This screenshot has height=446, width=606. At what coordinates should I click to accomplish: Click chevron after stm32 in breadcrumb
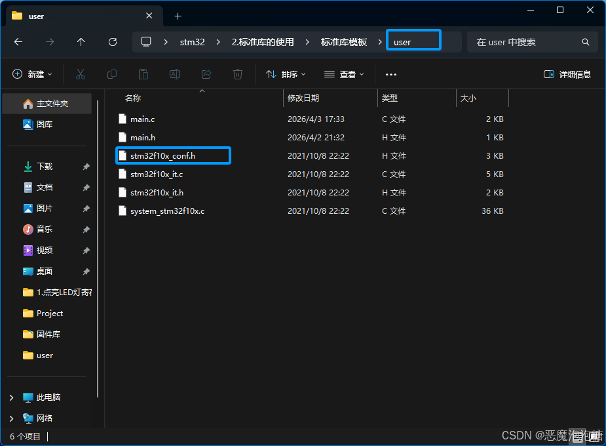[218, 42]
